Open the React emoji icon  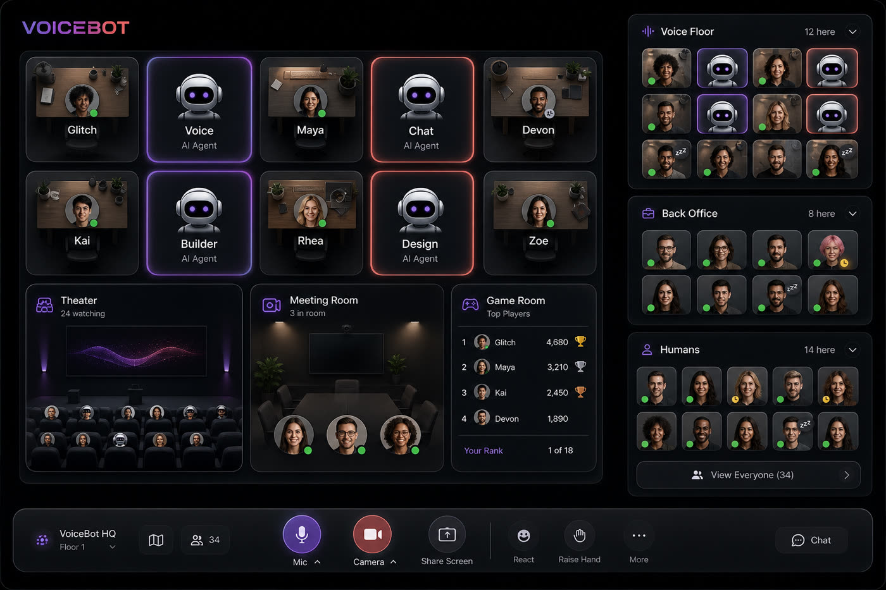[523, 536]
